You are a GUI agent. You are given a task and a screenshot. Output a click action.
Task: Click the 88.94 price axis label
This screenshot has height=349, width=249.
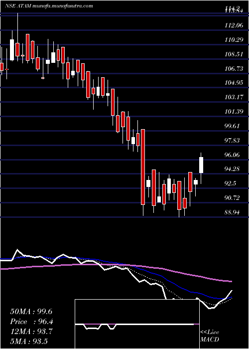tap(233, 212)
